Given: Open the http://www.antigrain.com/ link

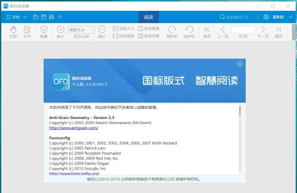Looking at the screenshot, I should (x=74, y=128).
